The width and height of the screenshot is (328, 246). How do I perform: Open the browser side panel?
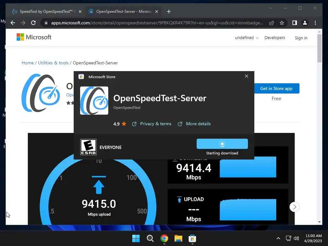click(295, 23)
